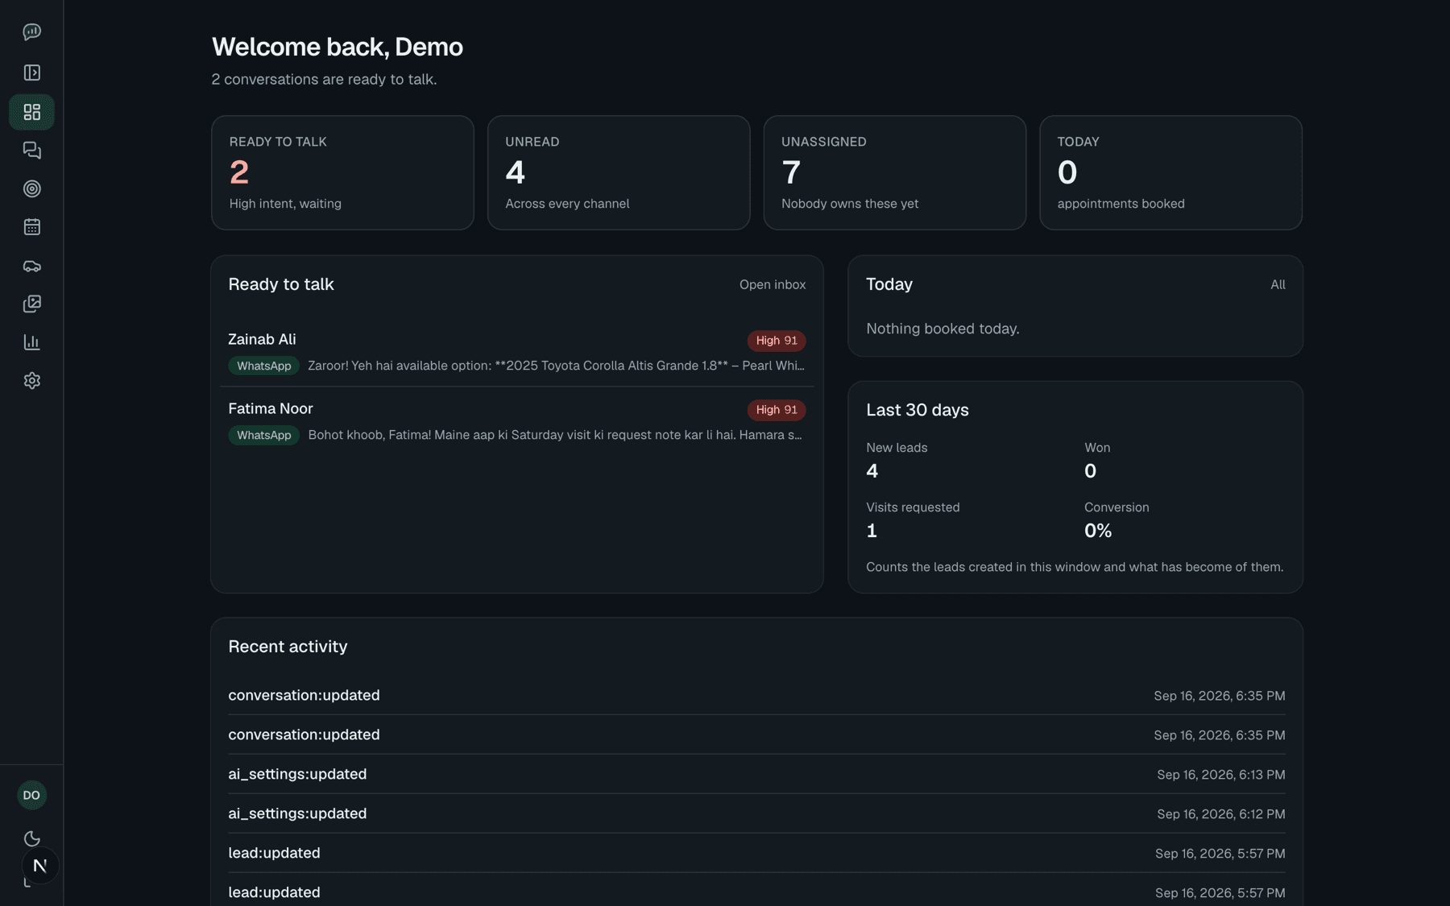The width and height of the screenshot is (1450, 906).
Task: Click the DO user avatar
Action: pyautogui.click(x=31, y=795)
